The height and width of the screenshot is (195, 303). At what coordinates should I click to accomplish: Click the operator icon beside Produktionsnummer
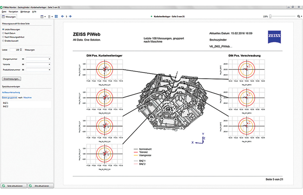[x=23, y=70]
